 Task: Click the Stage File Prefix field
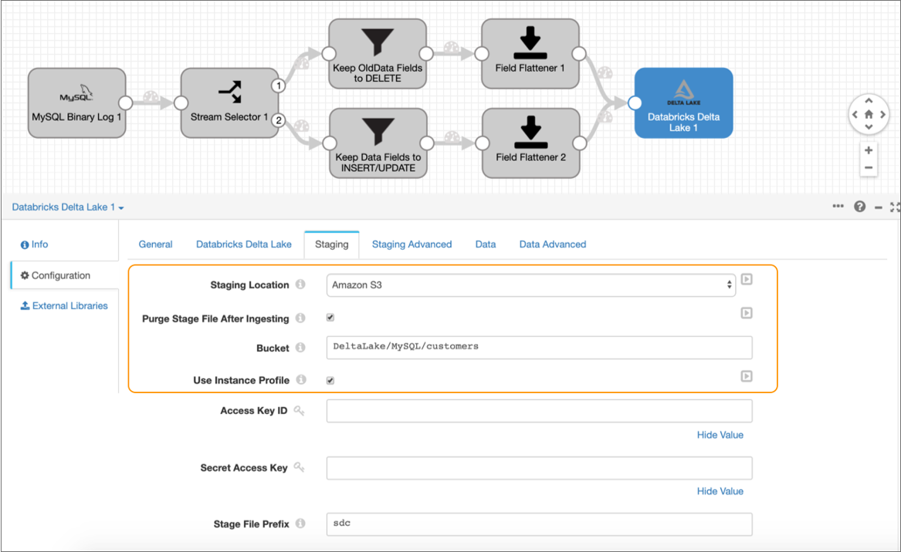pyautogui.click(x=539, y=524)
